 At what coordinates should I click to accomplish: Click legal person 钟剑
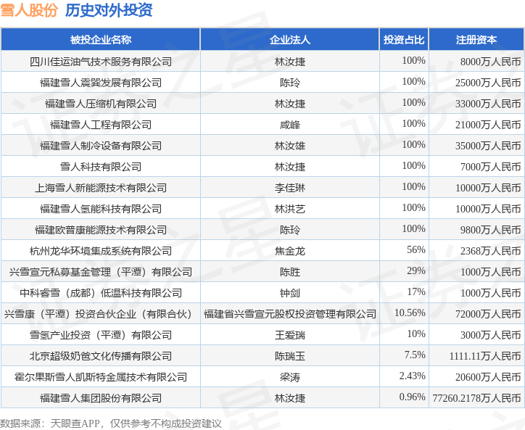click(x=290, y=293)
